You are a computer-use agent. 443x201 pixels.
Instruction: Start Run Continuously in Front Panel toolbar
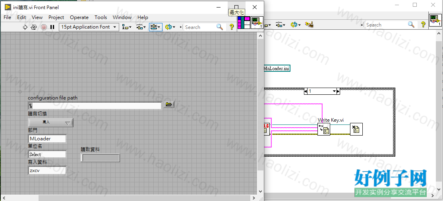click(34, 27)
